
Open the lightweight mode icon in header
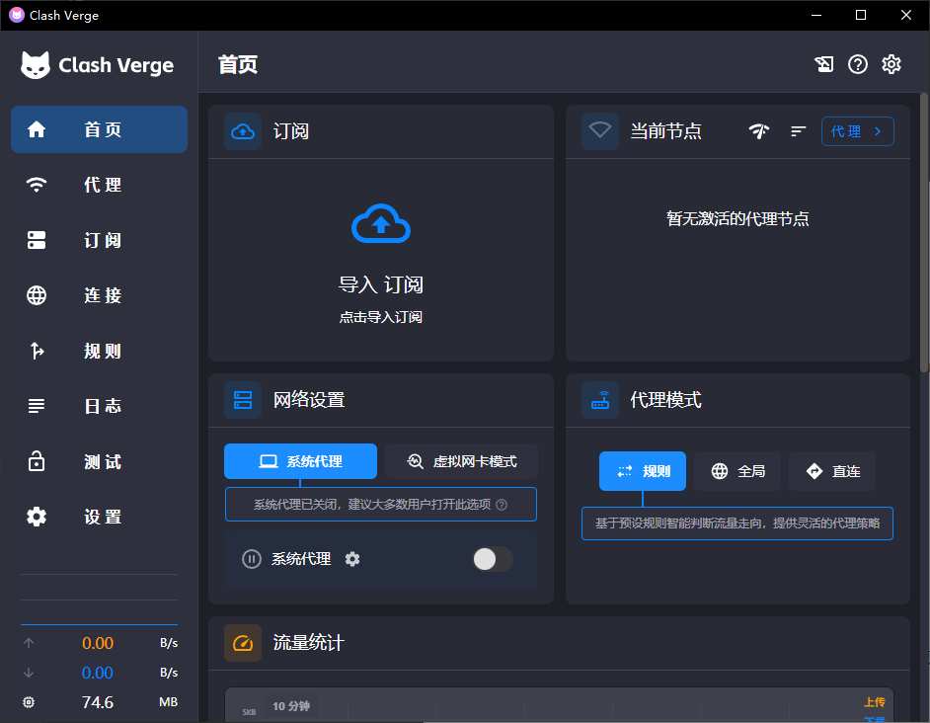823,64
